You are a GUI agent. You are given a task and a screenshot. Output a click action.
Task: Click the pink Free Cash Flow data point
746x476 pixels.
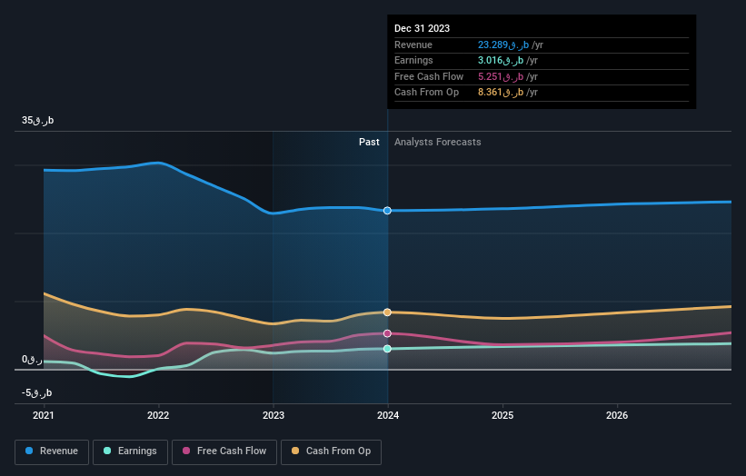387,333
